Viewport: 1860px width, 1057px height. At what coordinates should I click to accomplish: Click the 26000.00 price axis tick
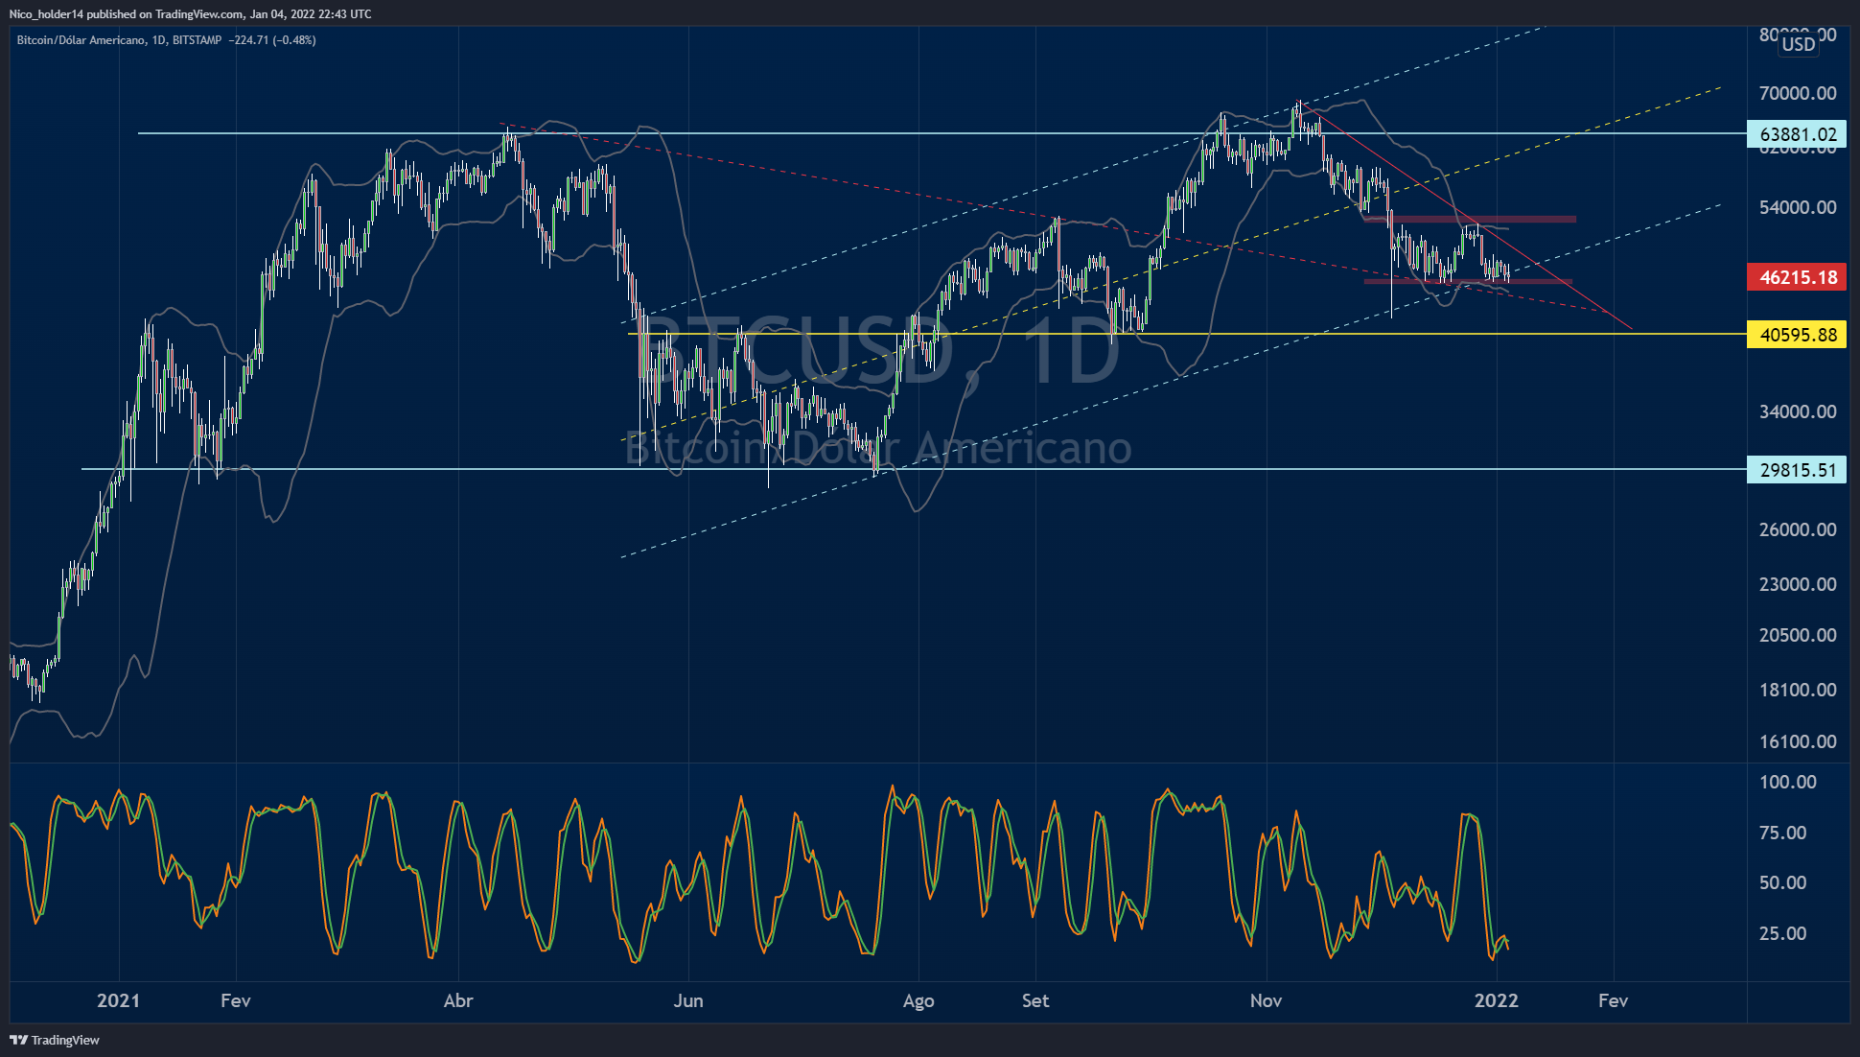click(1798, 529)
